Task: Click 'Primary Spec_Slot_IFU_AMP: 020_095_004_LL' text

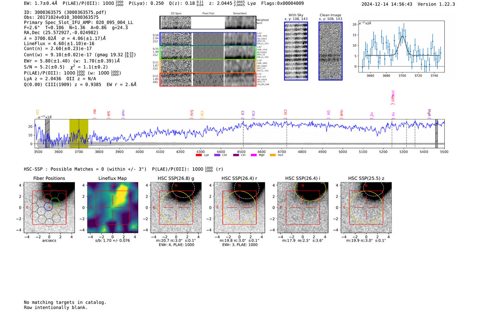Action: coord(79,23)
